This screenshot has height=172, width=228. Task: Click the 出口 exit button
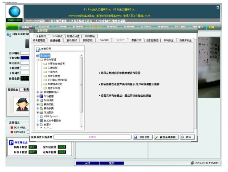tap(112, 163)
